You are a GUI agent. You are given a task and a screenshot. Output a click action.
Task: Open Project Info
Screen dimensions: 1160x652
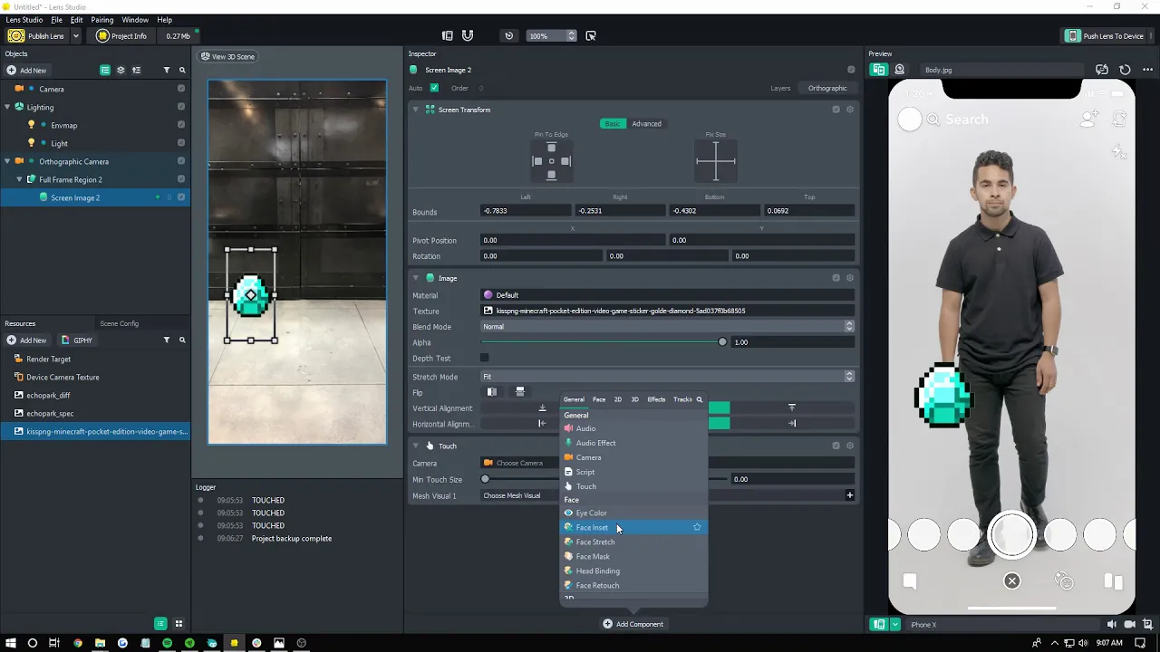[121, 36]
